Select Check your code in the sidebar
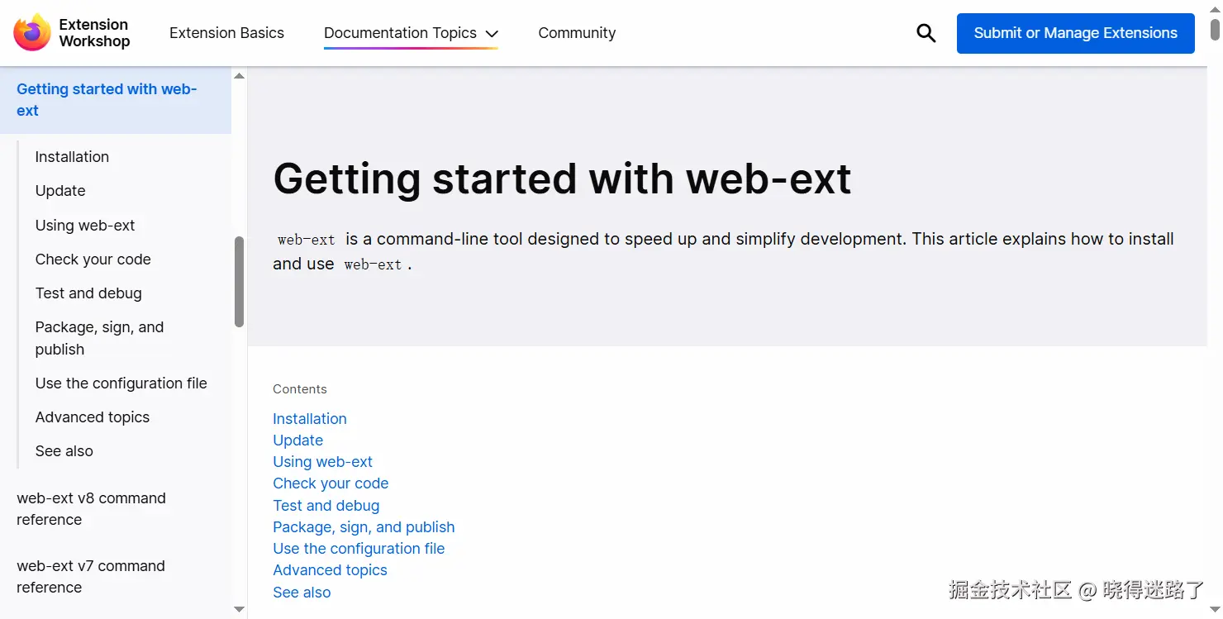The image size is (1223, 619). [x=93, y=260]
